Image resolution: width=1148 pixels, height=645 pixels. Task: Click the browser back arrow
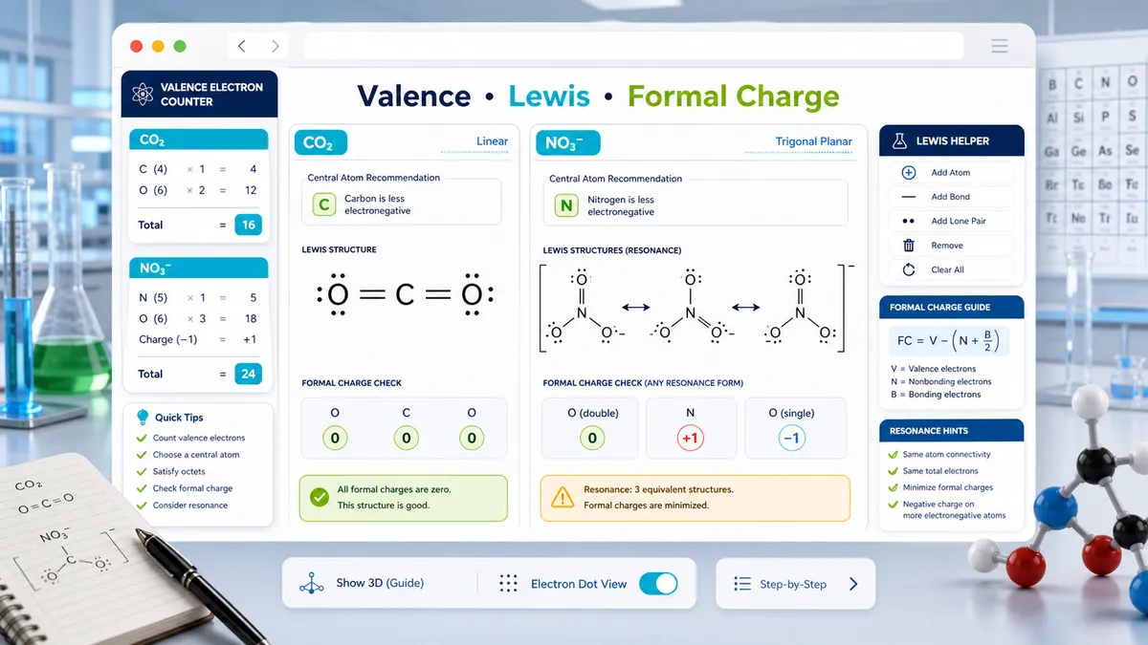241,46
